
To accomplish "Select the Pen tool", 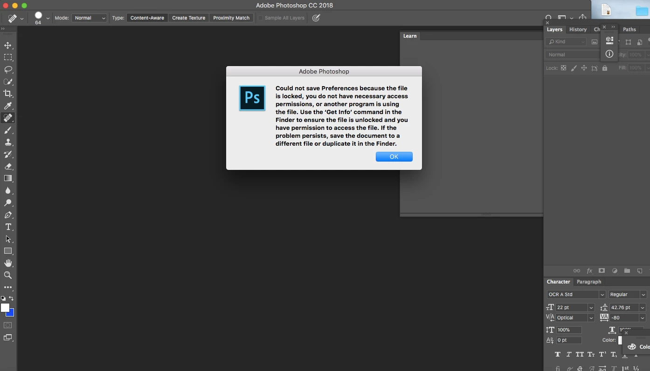I will pyautogui.click(x=8, y=215).
